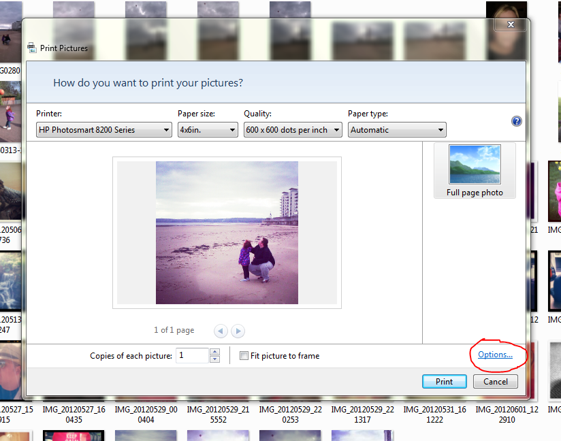Viewport: 561px width, 441px height.
Task: Go to the previous preview page arrow
Action: coord(221,331)
